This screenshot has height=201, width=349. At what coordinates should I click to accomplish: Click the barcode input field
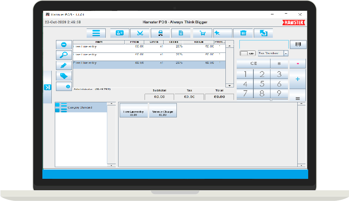coord(264,45)
